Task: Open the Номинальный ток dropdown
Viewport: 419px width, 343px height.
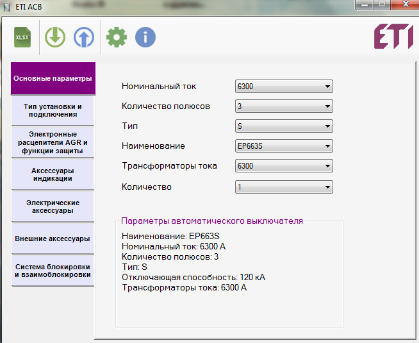Action: [284, 87]
